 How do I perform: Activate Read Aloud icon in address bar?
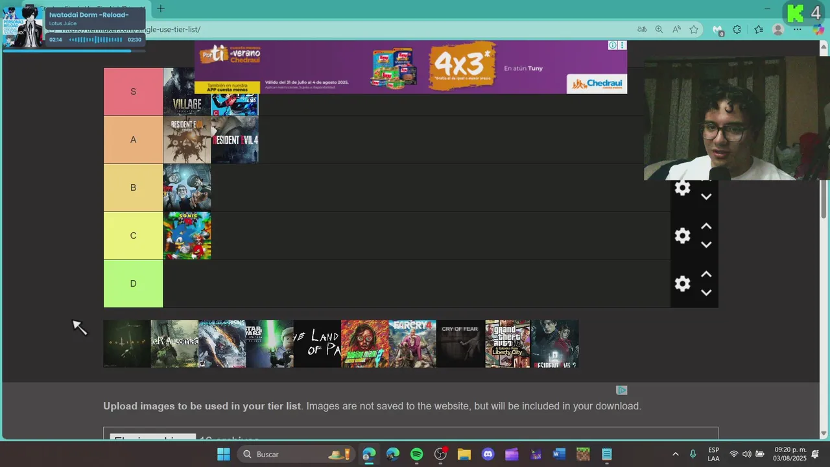click(x=676, y=29)
